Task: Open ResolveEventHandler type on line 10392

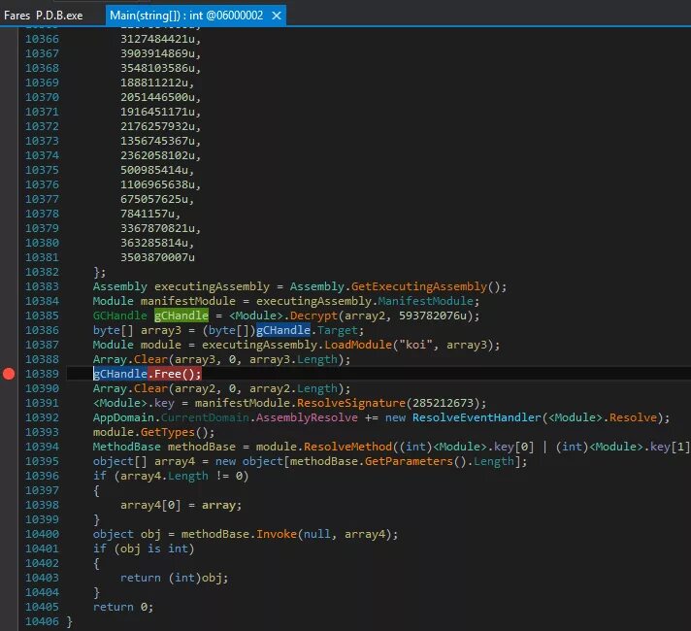Action: 477,417
